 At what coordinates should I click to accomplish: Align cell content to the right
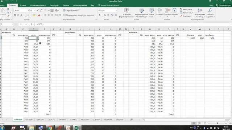(52, 15)
